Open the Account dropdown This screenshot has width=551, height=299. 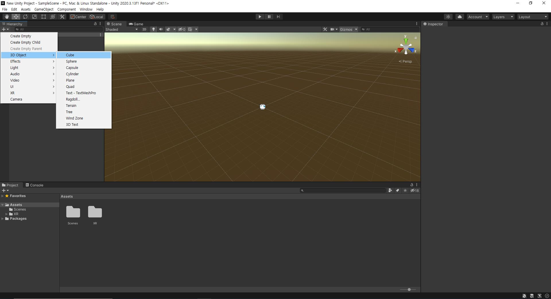[x=478, y=17]
